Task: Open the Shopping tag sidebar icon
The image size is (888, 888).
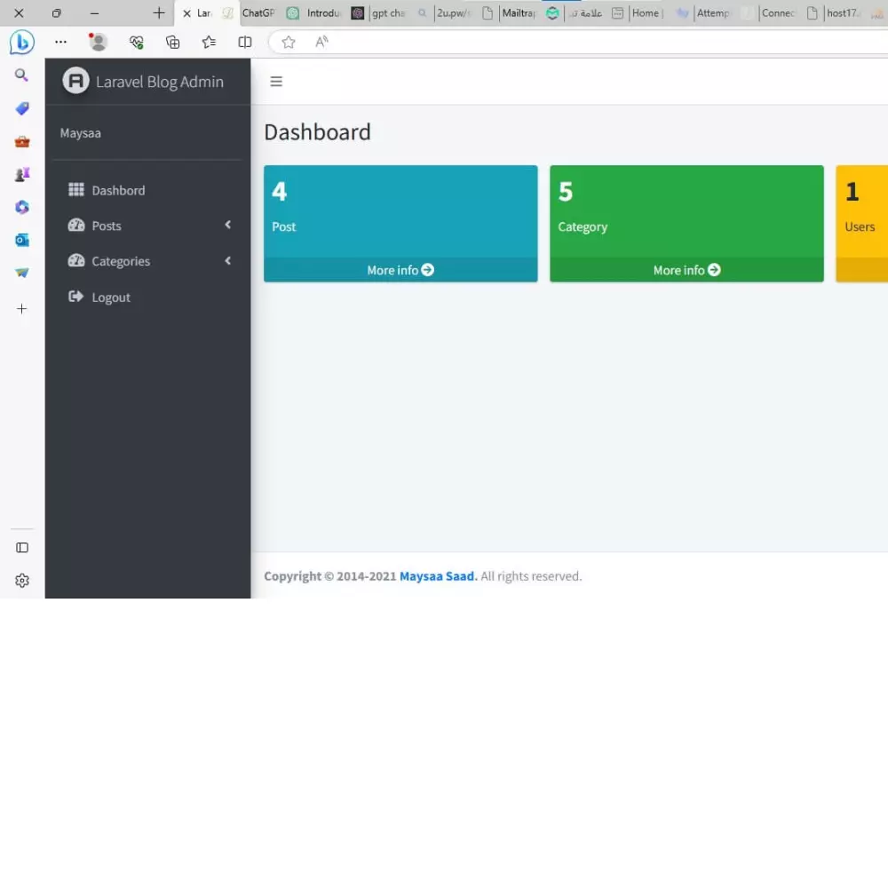Action: tap(22, 108)
